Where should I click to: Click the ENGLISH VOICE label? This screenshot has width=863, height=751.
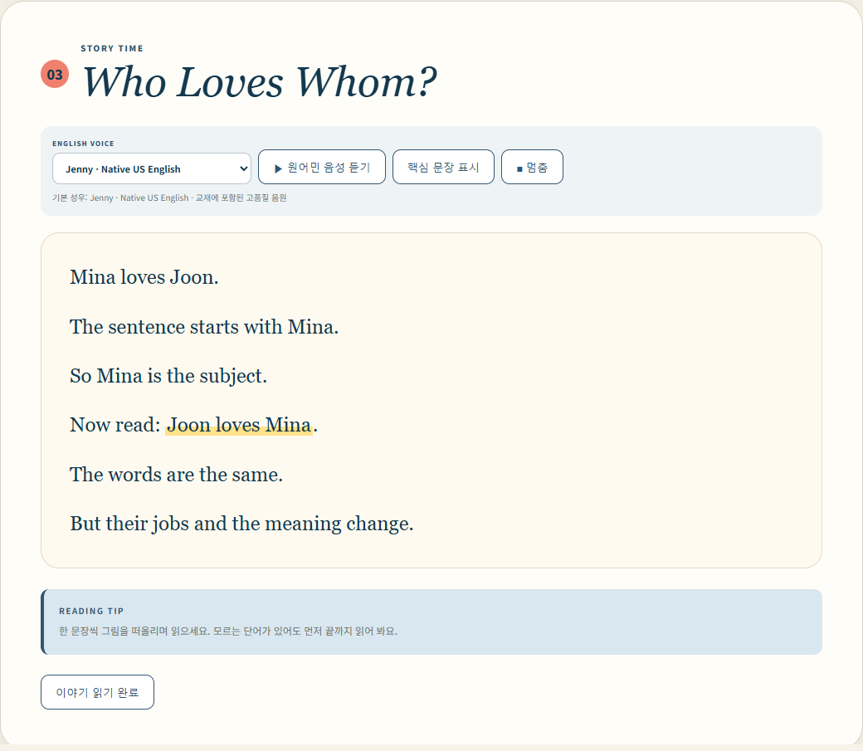[x=83, y=144]
